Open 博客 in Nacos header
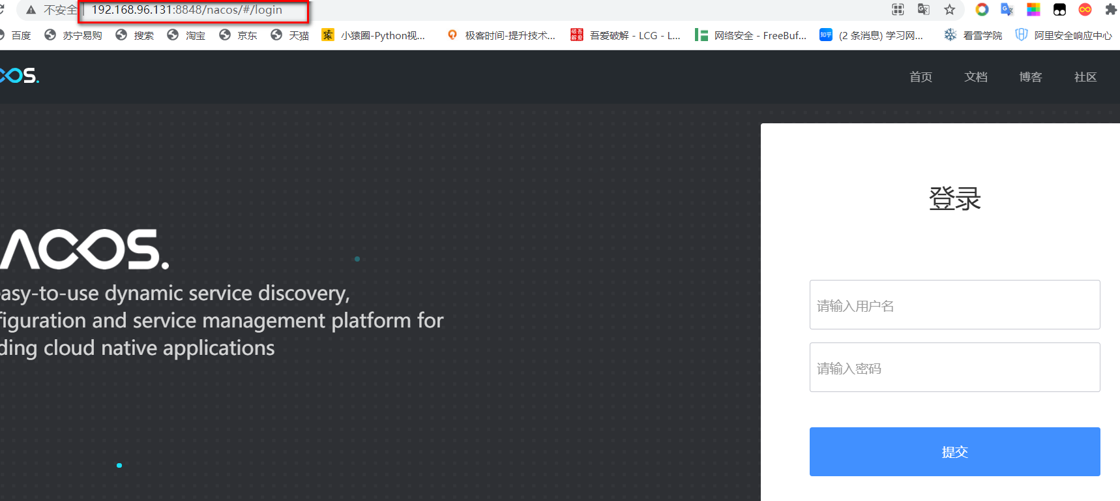 (1031, 77)
